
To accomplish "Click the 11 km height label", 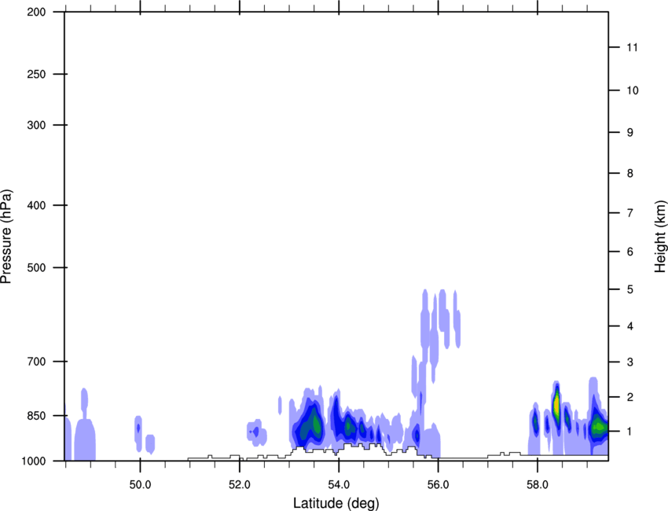I will point(633,47).
